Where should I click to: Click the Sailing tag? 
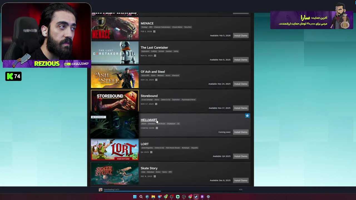(x=176, y=51)
